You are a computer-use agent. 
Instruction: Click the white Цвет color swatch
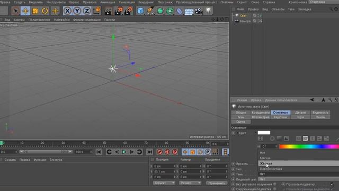(264, 133)
